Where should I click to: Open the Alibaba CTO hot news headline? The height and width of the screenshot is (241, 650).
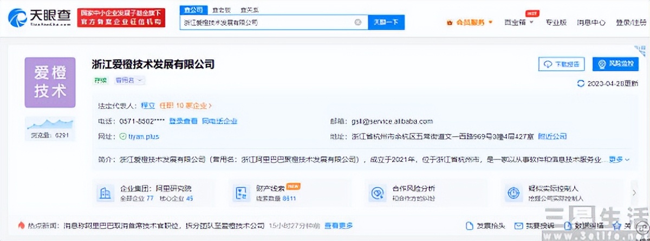164,225
